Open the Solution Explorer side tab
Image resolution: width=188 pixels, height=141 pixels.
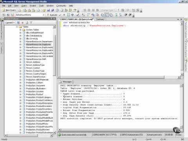[x=186, y=49]
